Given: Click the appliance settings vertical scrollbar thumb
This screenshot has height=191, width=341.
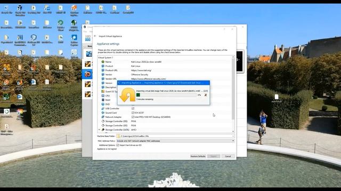Looking at the screenshot, I should pyautogui.click(x=233, y=89).
